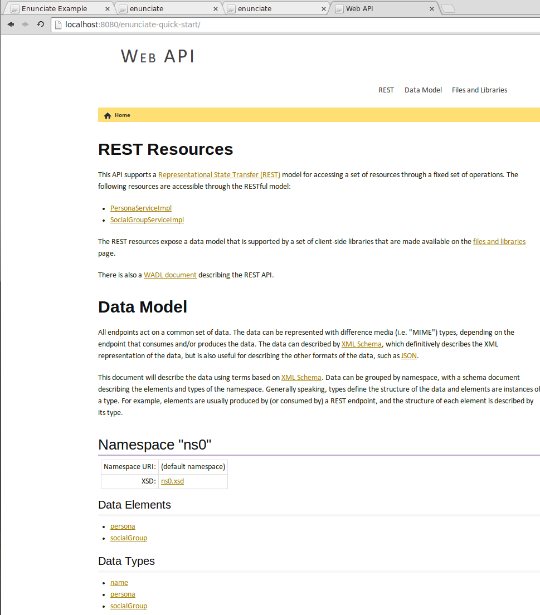540x615 pixels.
Task: Open the Files and Libraries menu item
Action: click(x=480, y=90)
